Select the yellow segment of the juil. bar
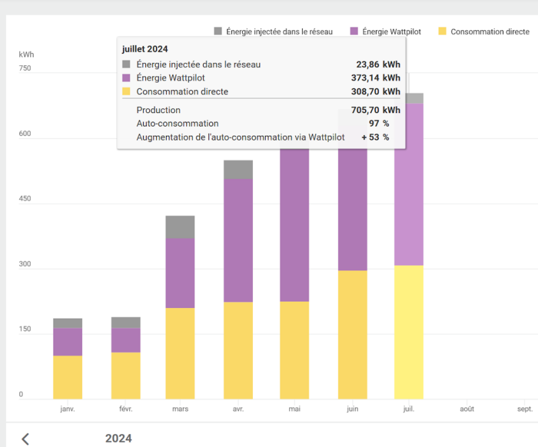Screen dimensions: 538x447 tap(409, 332)
